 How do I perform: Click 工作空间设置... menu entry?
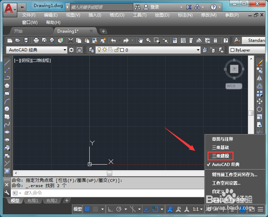(x=226, y=183)
